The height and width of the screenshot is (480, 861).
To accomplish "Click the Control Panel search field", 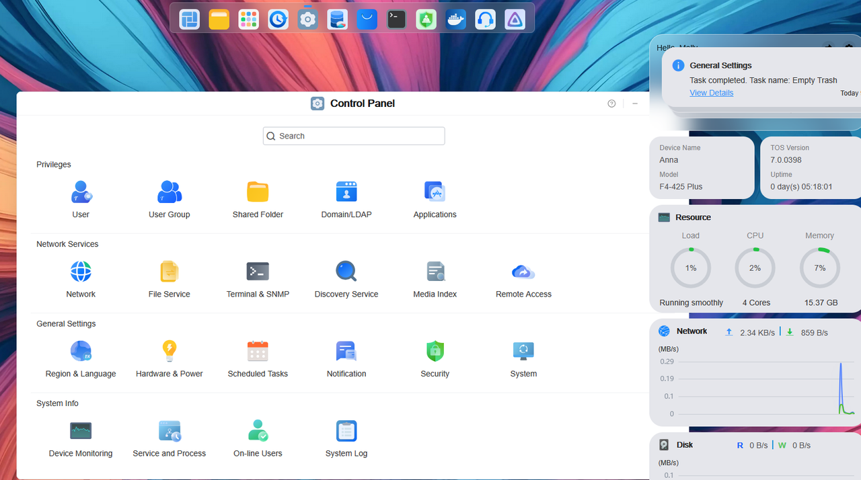I will 354,136.
